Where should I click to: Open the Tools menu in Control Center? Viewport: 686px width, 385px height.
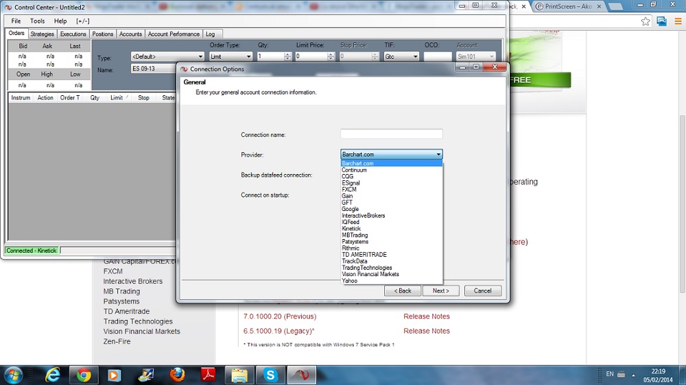37,21
